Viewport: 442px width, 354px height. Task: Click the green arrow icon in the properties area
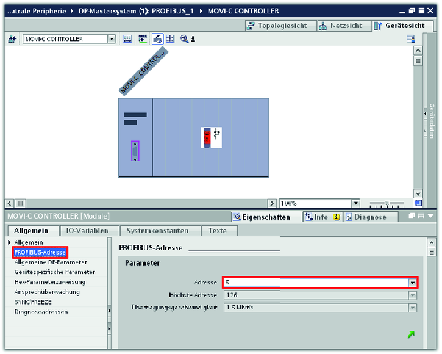(412, 334)
